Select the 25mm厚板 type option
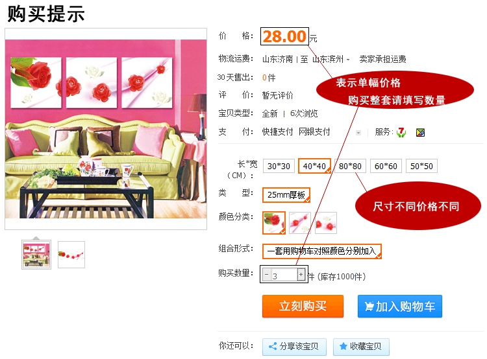Viewport: 487px width, 359px height. click(286, 195)
